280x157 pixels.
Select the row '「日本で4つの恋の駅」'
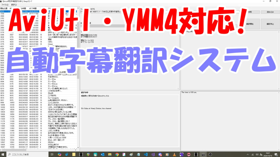click(38, 110)
